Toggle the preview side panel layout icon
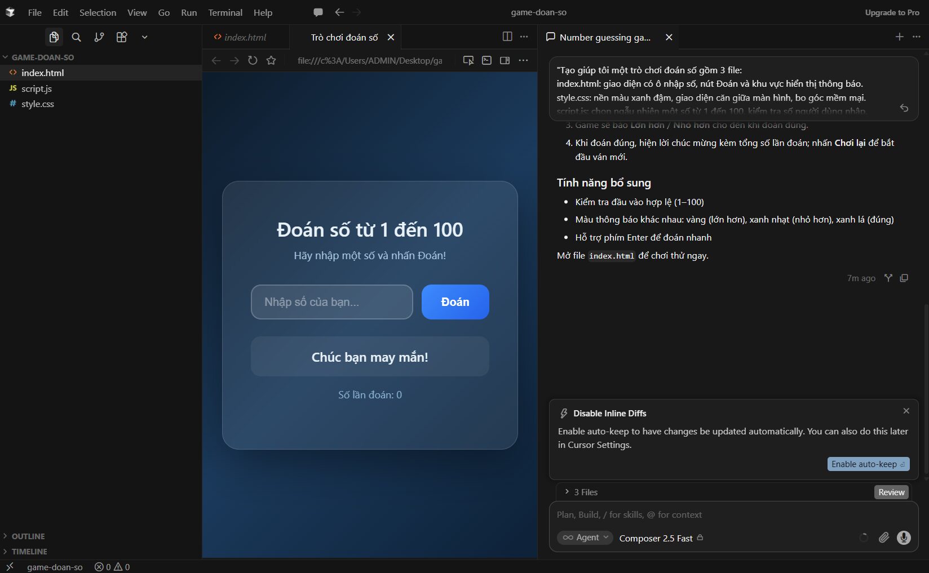929x573 pixels. click(x=505, y=60)
